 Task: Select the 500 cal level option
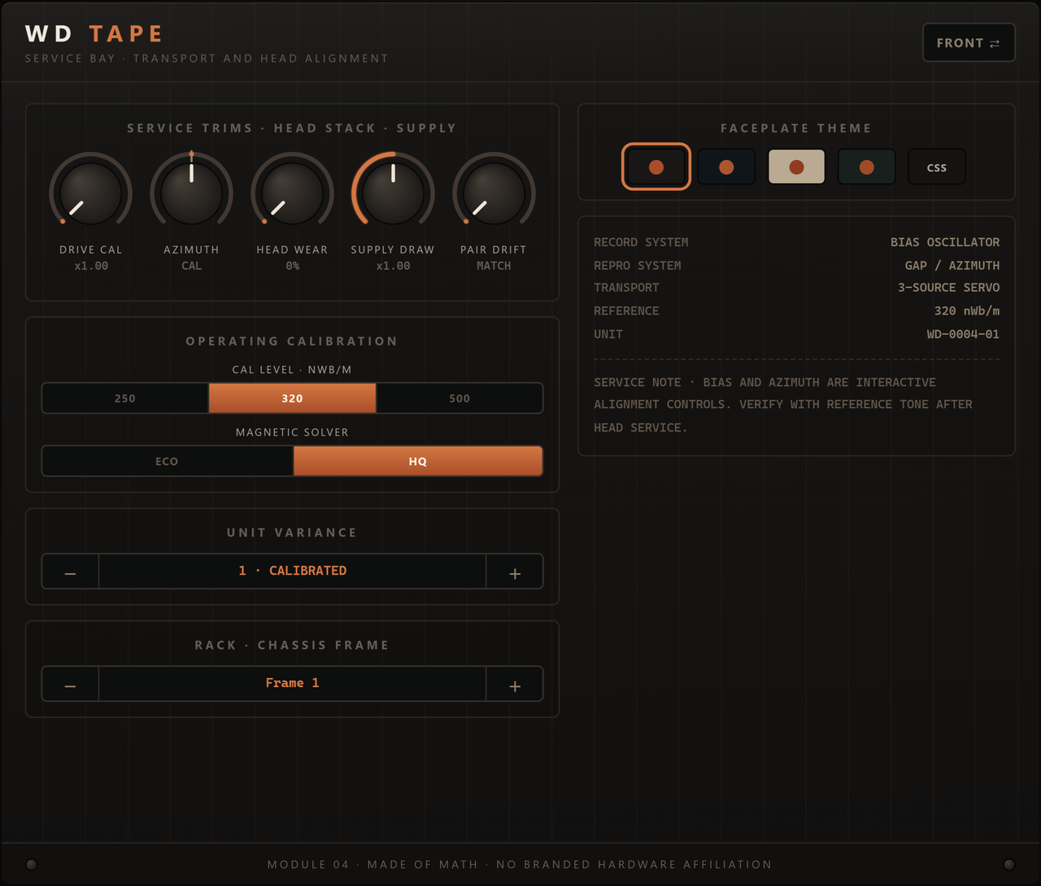[460, 398]
